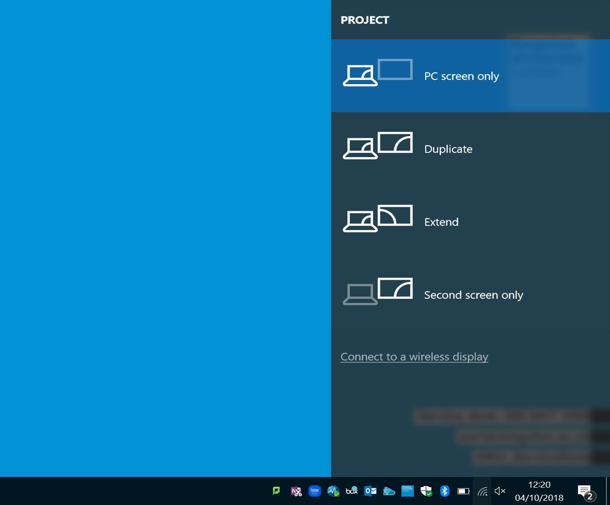The height and width of the screenshot is (505, 610).
Task: Select Duplicate display mode
Action: (x=448, y=149)
